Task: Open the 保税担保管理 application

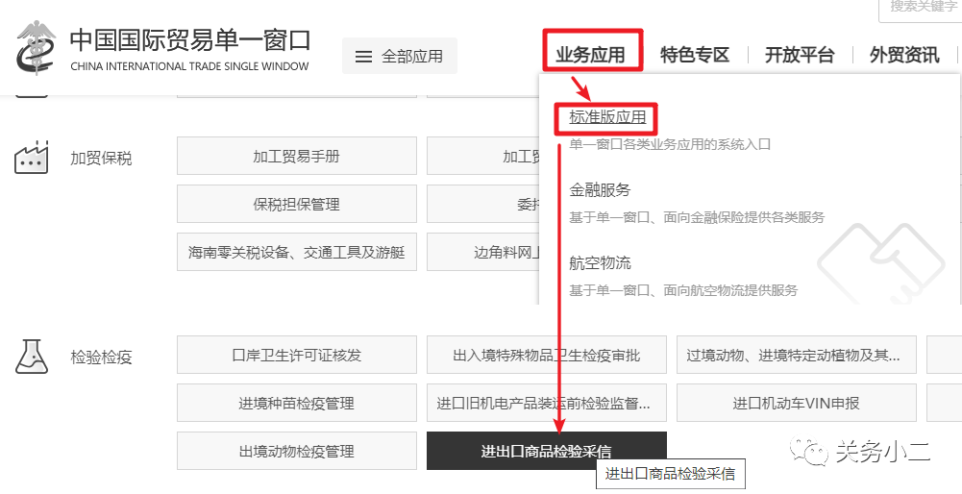Action: (x=297, y=204)
